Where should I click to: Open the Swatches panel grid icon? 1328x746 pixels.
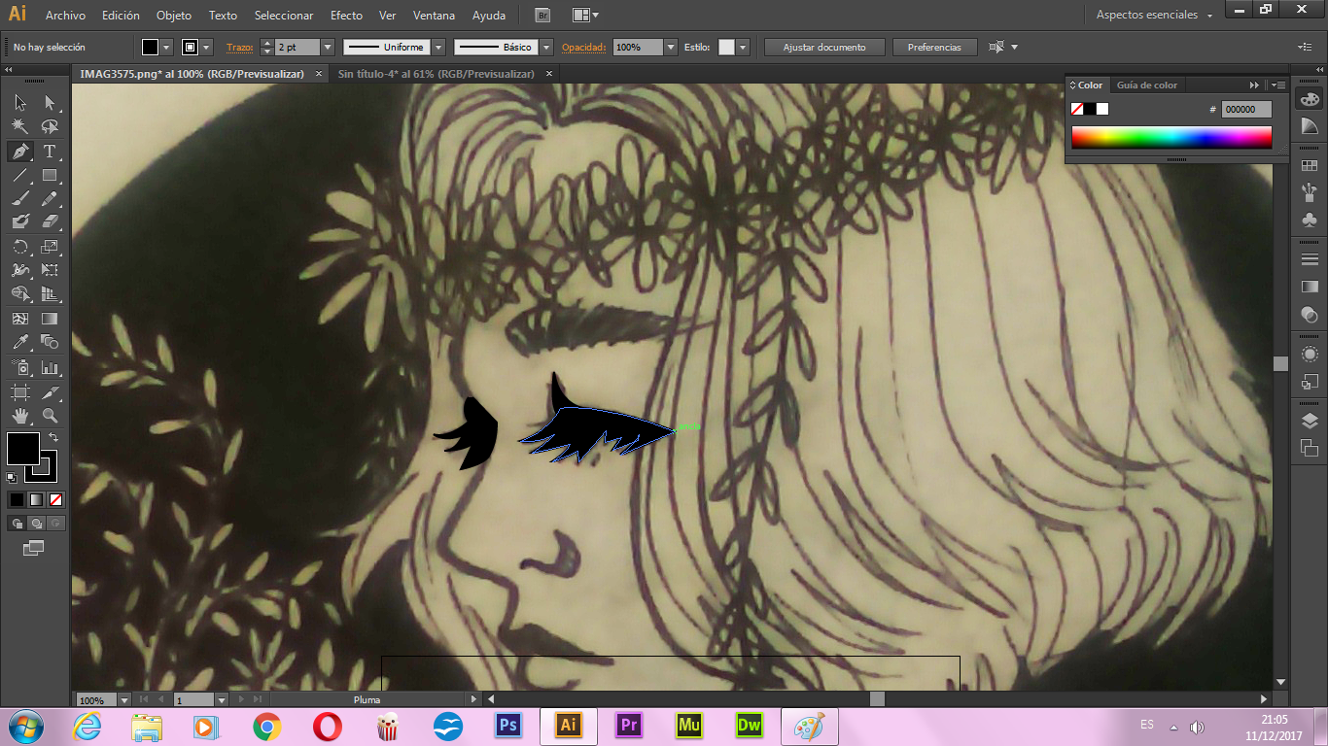(1309, 166)
